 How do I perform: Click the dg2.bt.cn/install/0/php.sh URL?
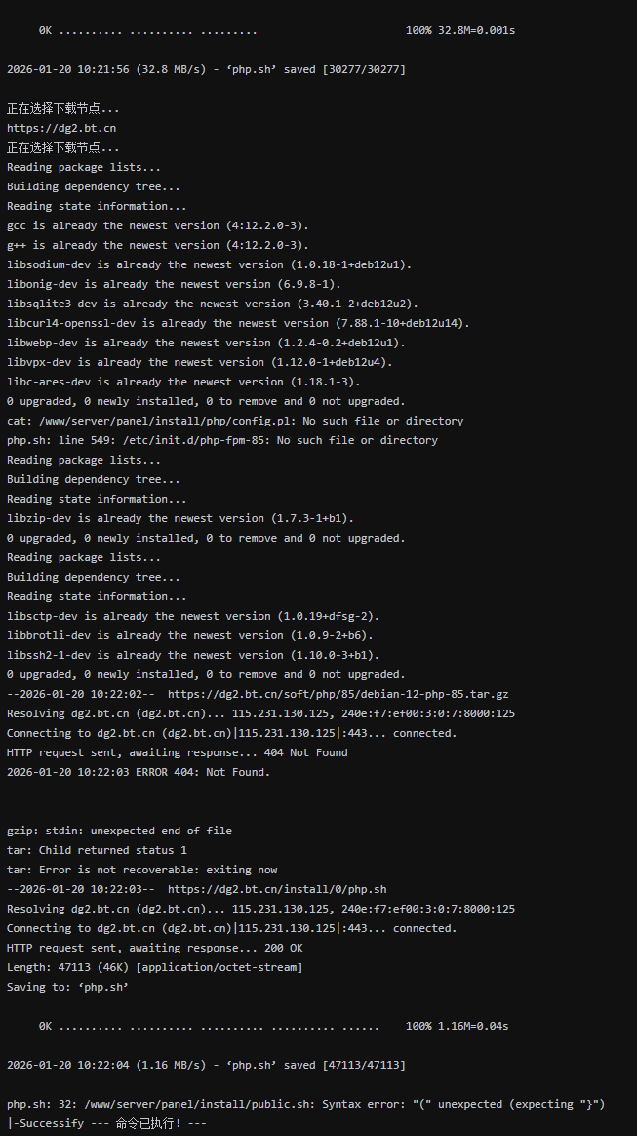pos(277,889)
